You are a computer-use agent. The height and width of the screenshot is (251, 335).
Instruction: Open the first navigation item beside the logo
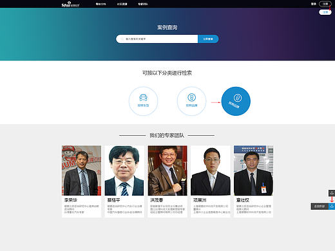[x=100, y=4]
